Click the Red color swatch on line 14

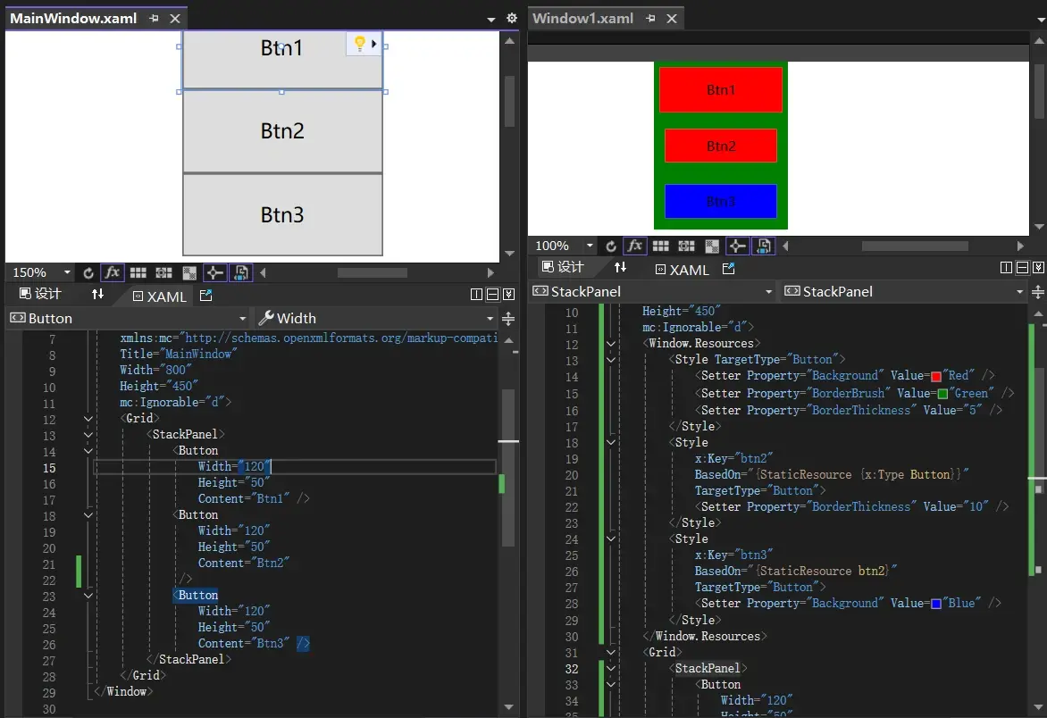point(936,376)
